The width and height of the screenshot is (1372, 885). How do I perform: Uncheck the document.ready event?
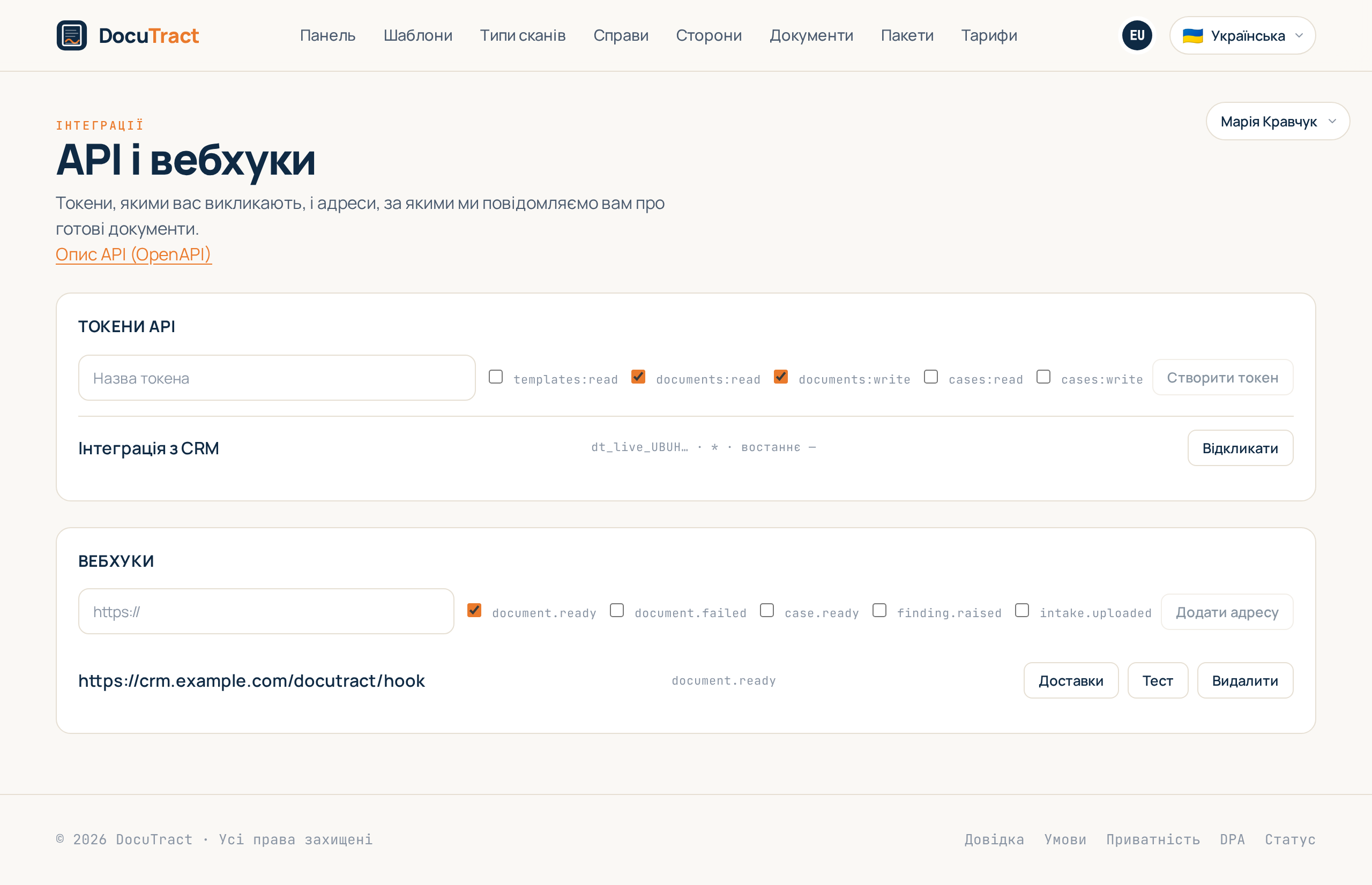coord(474,610)
